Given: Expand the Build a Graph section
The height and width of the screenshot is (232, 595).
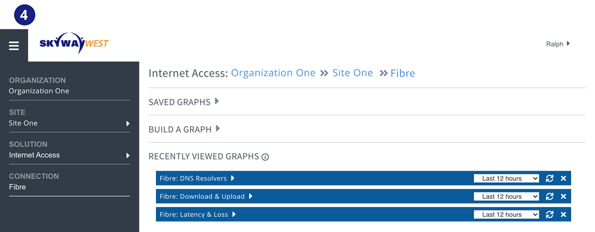Looking at the screenshot, I should click(x=184, y=129).
